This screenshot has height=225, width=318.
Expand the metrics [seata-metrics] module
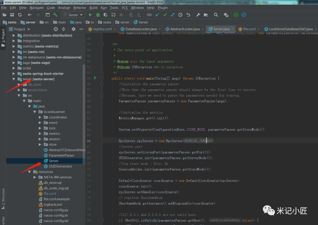coord(14,46)
